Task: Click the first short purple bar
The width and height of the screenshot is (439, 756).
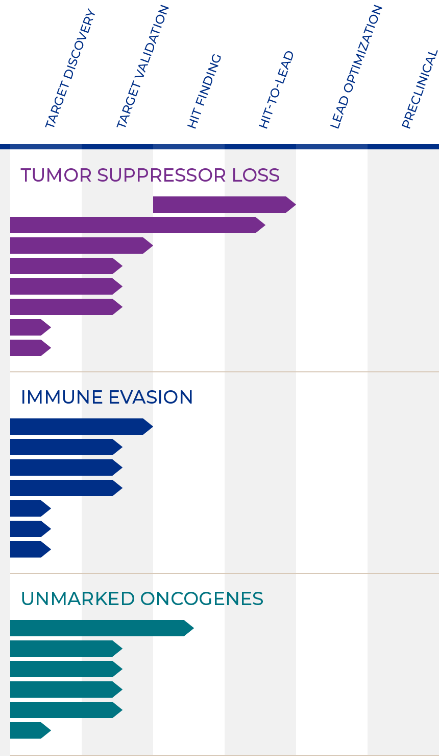Action: point(31,327)
